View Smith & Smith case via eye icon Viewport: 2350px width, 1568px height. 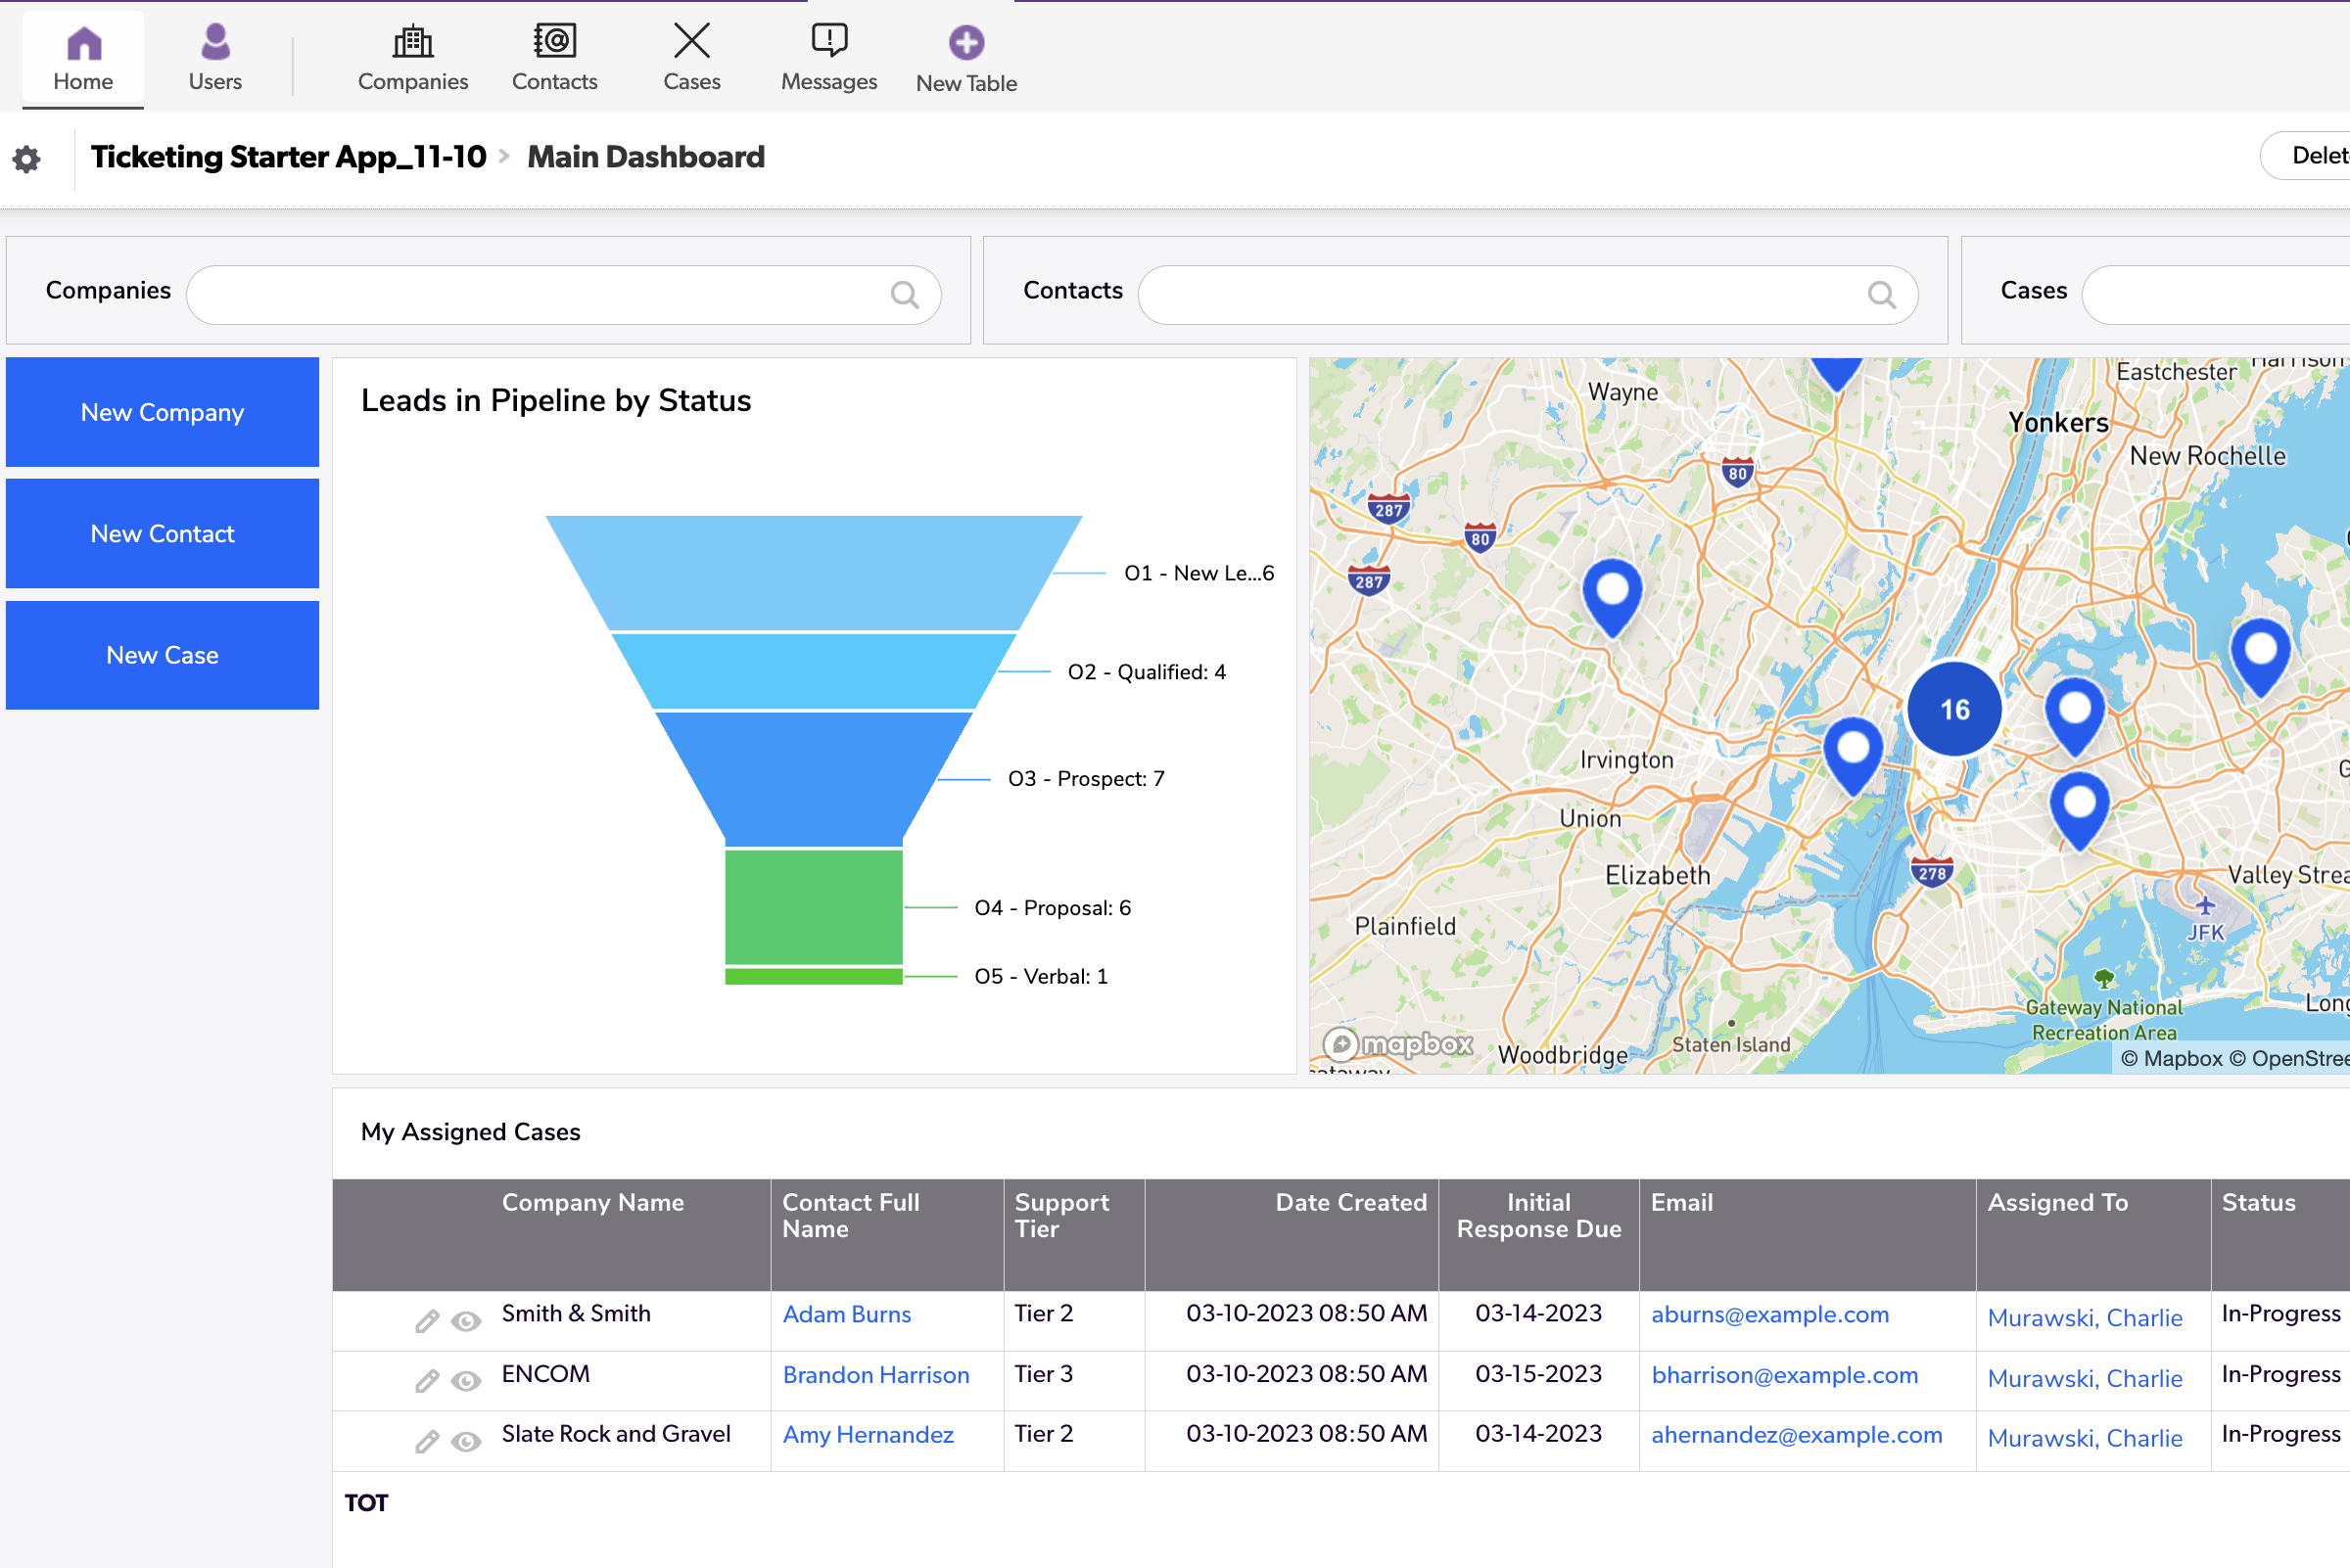tap(466, 1321)
